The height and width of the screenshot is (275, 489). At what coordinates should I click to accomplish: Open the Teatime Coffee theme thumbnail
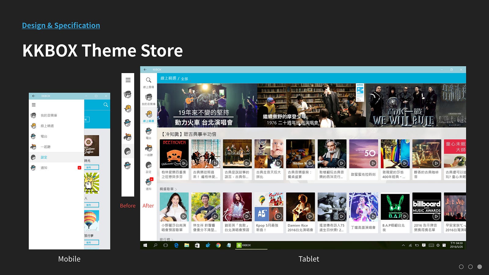[x=92, y=146]
